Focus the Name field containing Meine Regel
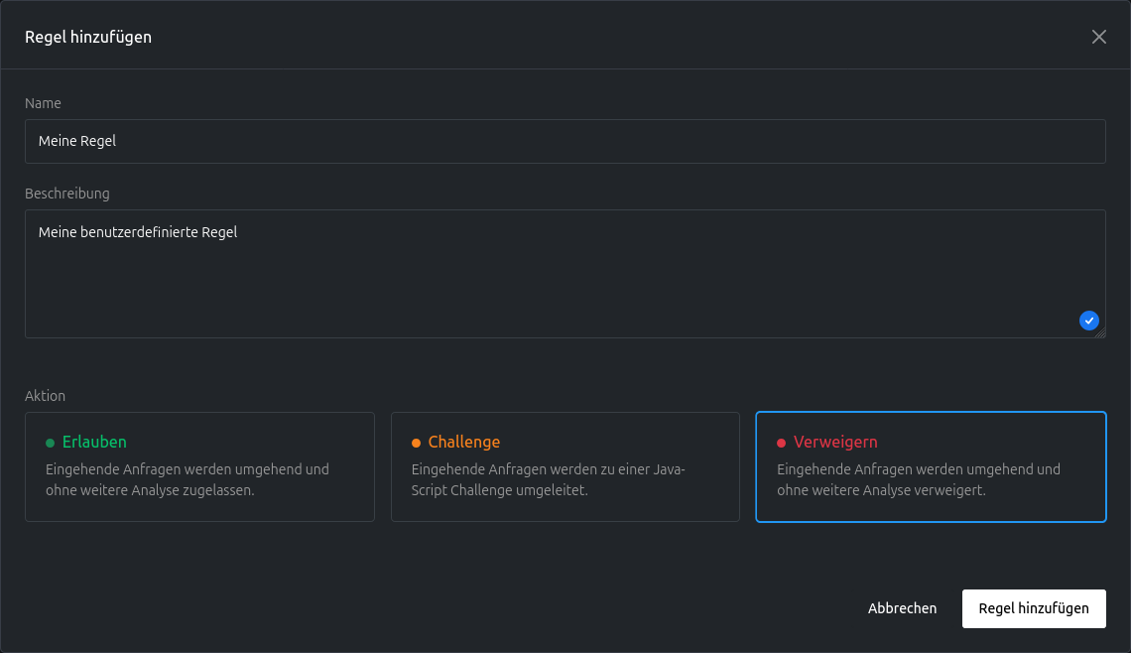The width and height of the screenshot is (1131, 653). (565, 141)
